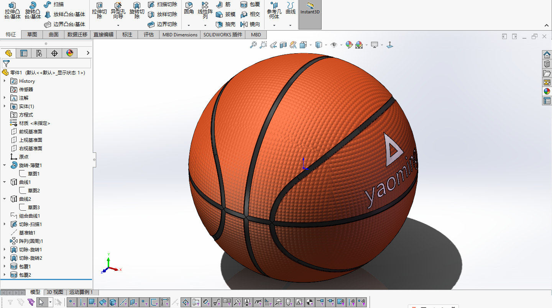
Task: Toggle the Hide/Show Items eye icon
Action: tap(334, 45)
